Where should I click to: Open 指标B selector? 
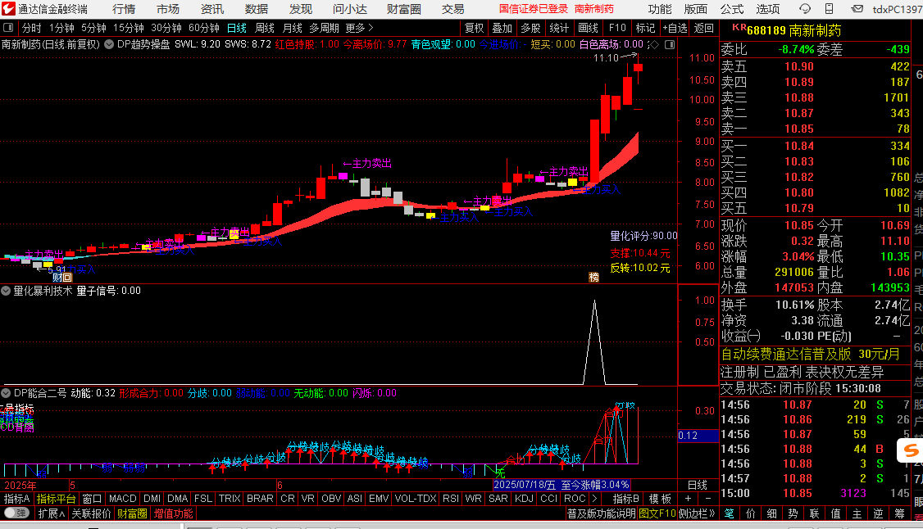click(x=625, y=499)
